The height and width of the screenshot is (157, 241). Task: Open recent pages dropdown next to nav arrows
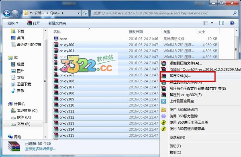pos(21,13)
